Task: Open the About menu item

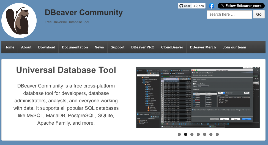Action: click(x=26, y=47)
